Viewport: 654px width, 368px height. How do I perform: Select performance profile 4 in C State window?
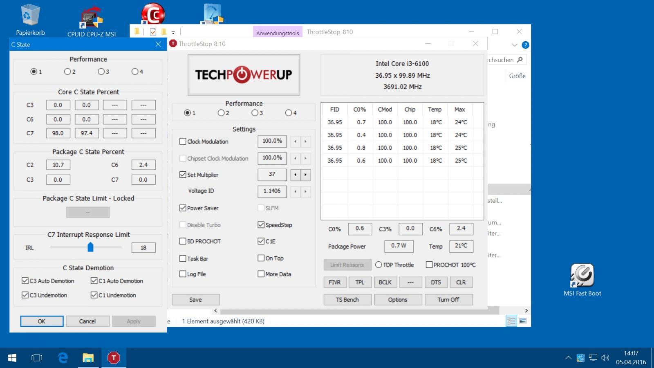[135, 72]
